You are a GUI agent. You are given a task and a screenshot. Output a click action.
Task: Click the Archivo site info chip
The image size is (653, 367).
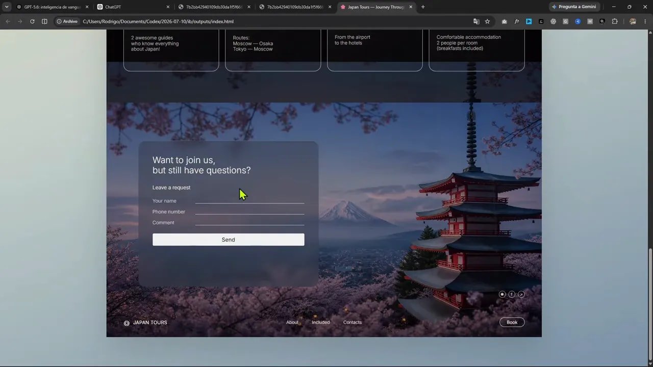point(67,21)
